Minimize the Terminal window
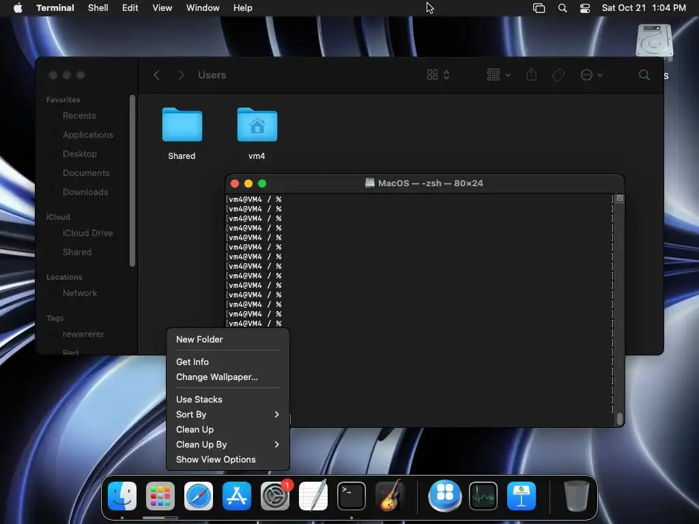 click(248, 184)
